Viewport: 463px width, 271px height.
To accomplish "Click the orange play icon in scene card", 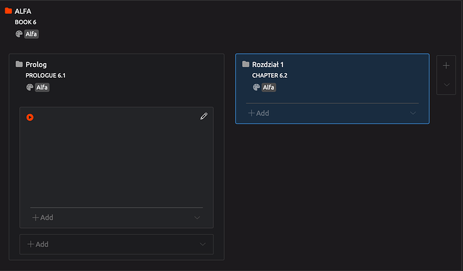I will (x=30, y=117).
